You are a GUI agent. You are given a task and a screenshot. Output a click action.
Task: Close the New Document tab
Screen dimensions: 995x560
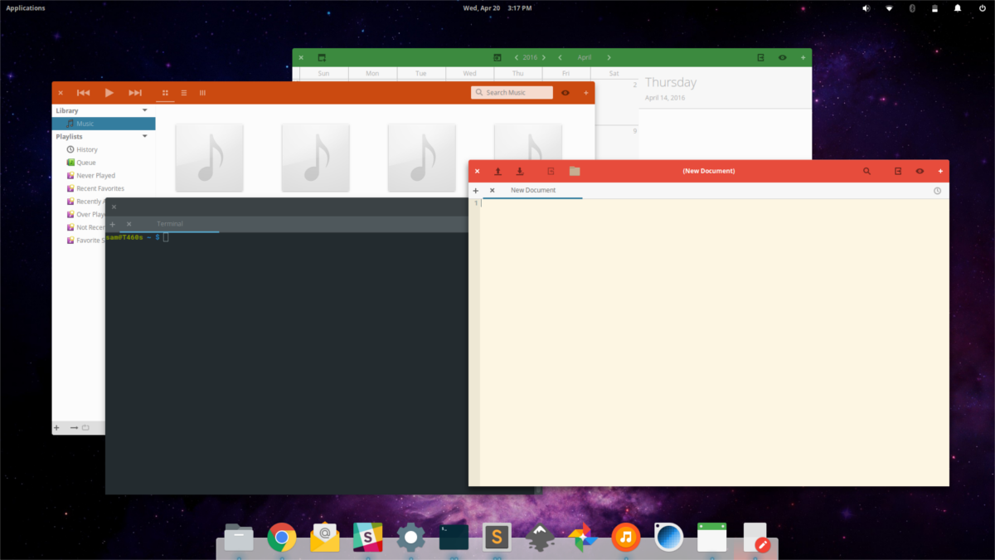pos(492,191)
